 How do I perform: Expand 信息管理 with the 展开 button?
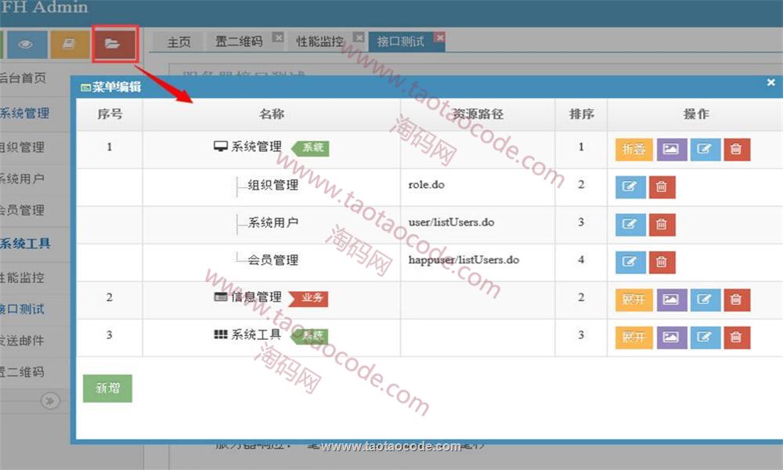pos(633,299)
